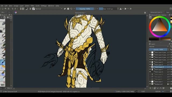
Task: Hide the Background layer
Action: coord(150,84)
